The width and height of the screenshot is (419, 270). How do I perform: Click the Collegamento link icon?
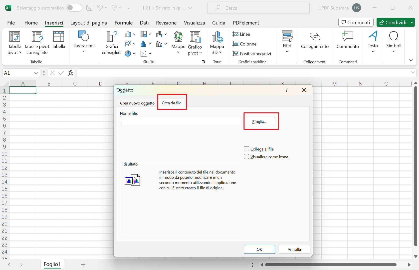tap(315, 37)
